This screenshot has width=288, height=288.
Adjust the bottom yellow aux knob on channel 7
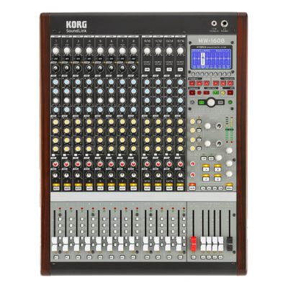point(122,149)
